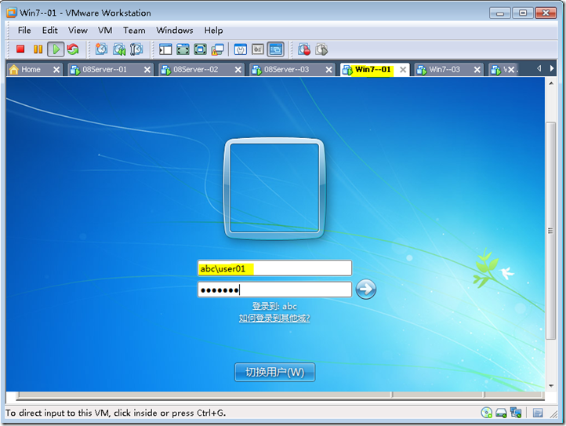Viewport: 566px width, 426px height.
Task: Close the Win7--03 tab
Action: click(x=477, y=70)
